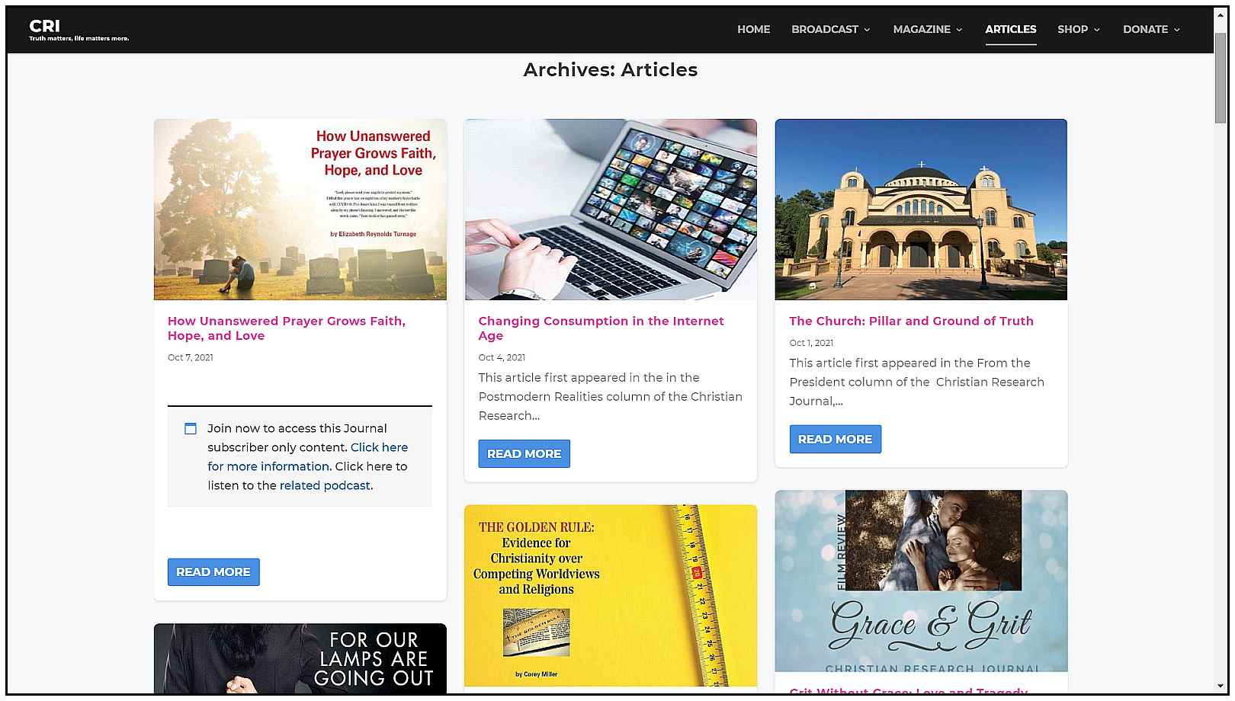Click the page vertical scrollbar thumb
Image resolution: width=1235 pixels, height=701 pixels.
pos(1221,77)
